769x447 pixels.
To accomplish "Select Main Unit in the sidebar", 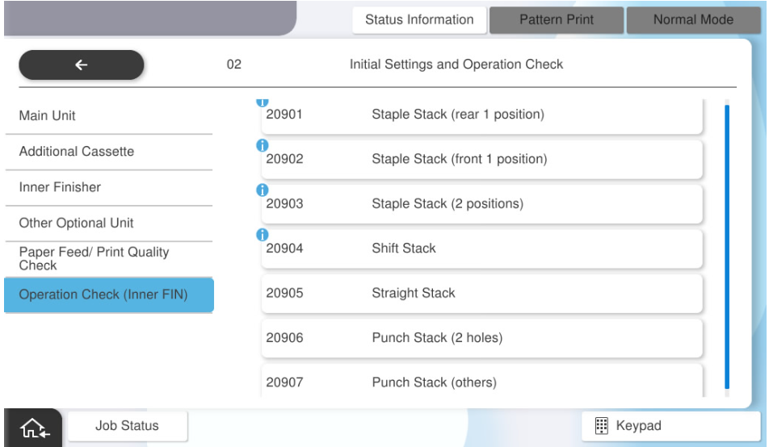I will pos(108,116).
